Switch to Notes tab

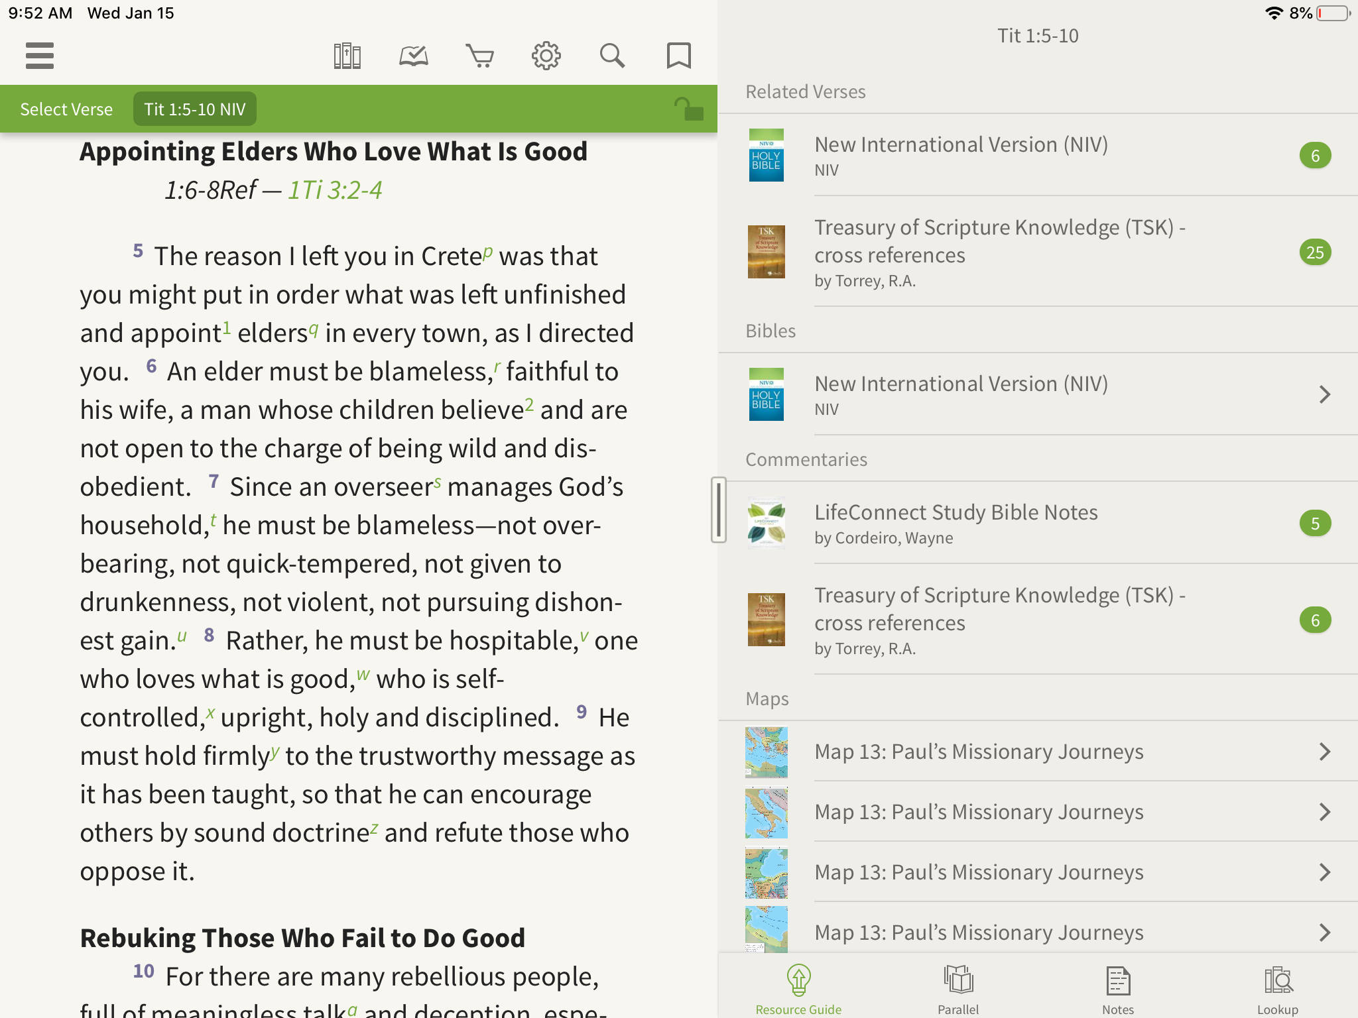pos(1118,989)
